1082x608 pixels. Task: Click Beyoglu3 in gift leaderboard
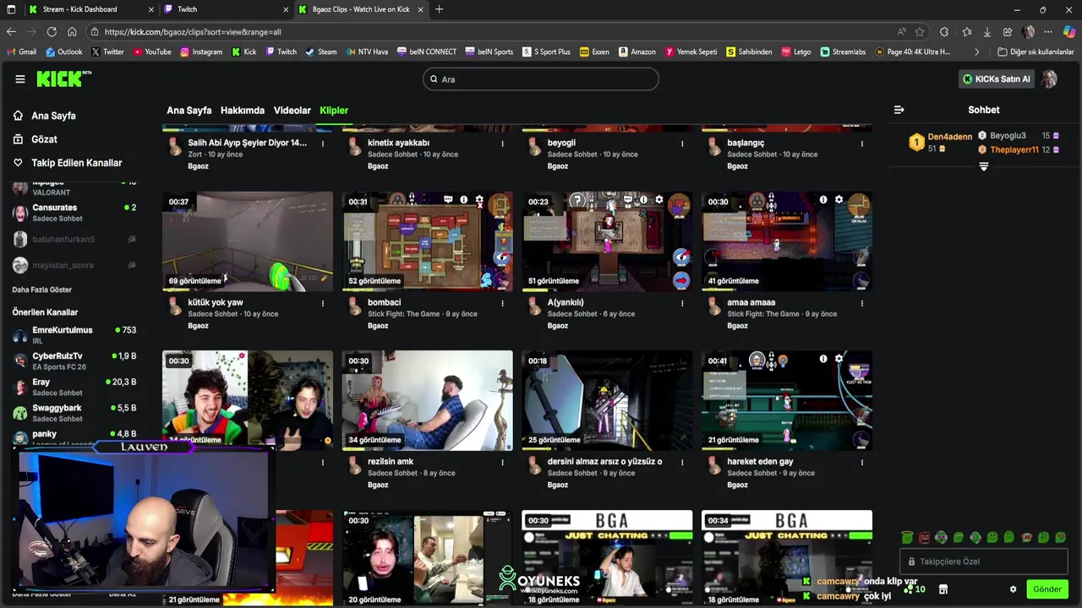click(1008, 135)
